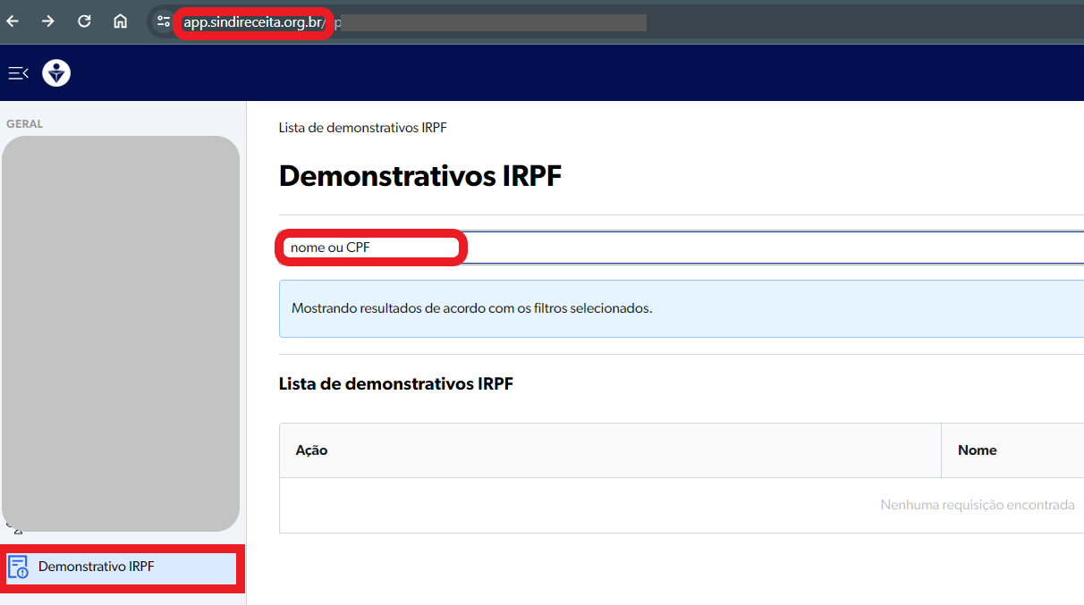1084x605 pixels.
Task: Click the Sindireceita round logo icon
Action: click(56, 73)
